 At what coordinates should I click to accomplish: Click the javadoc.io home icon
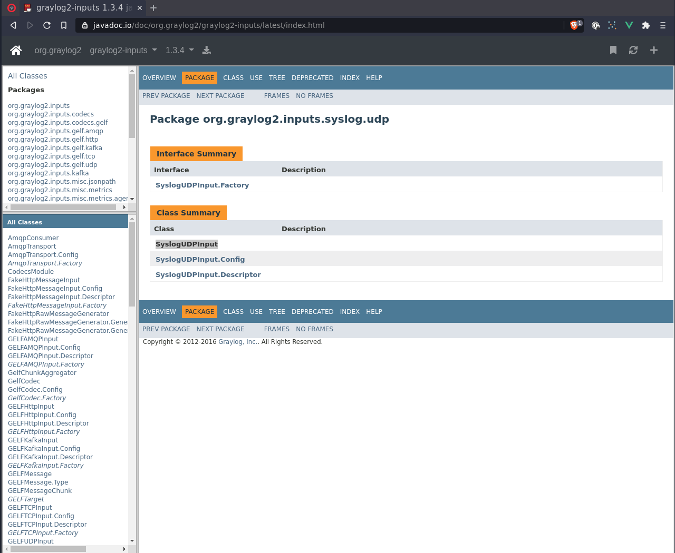(x=16, y=50)
